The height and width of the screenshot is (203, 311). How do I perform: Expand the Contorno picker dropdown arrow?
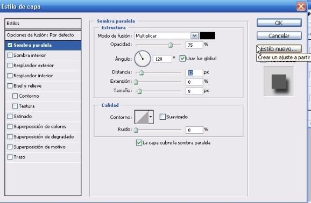click(x=151, y=117)
